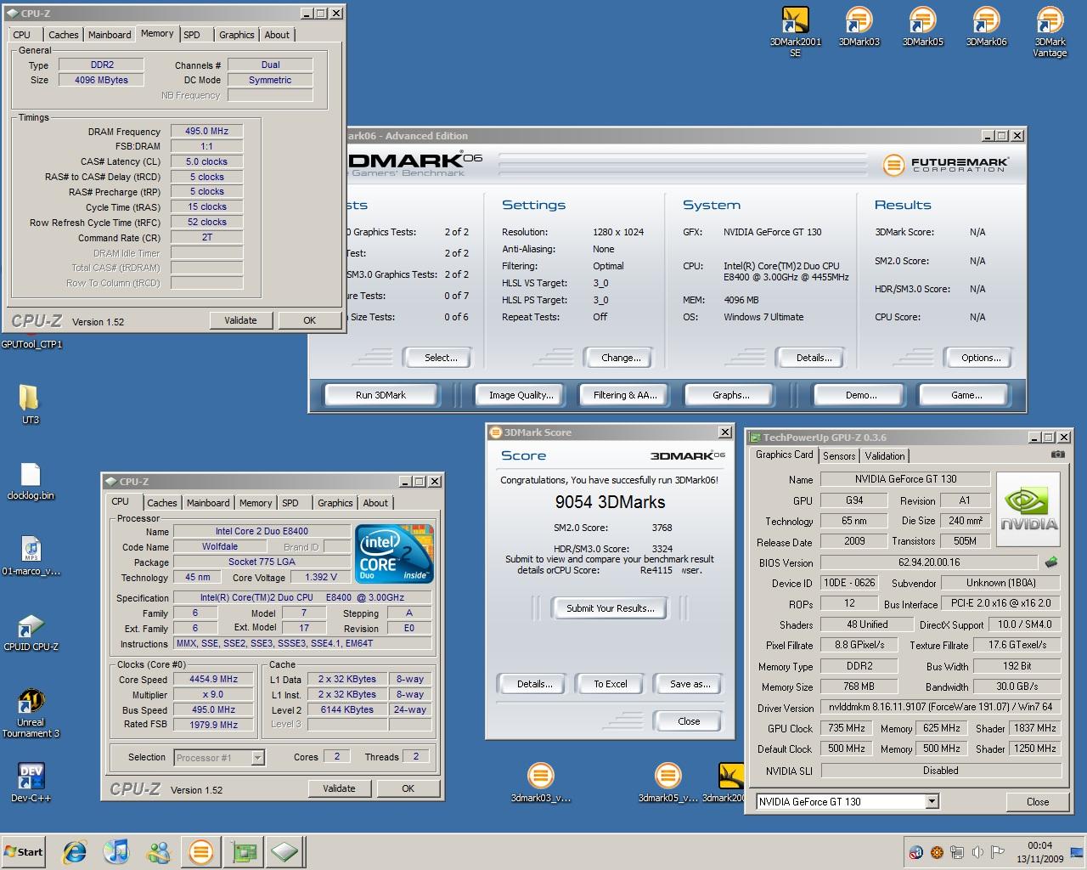Viewport: 1087px width, 870px height.
Task: Click the Close button in GPU-Z
Action: 1037,801
